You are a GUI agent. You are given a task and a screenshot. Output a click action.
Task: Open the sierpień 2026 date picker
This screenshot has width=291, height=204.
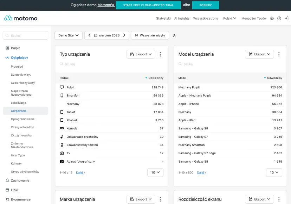107,35
